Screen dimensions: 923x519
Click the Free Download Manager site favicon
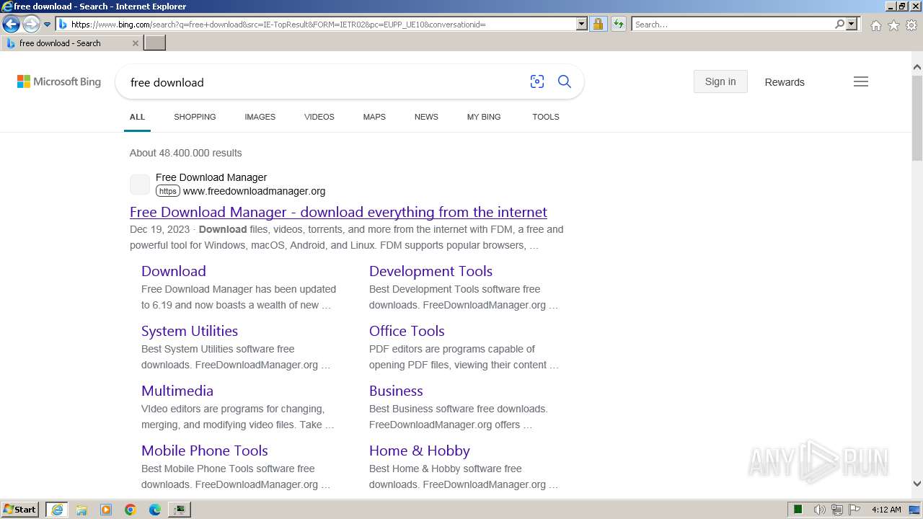140,185
